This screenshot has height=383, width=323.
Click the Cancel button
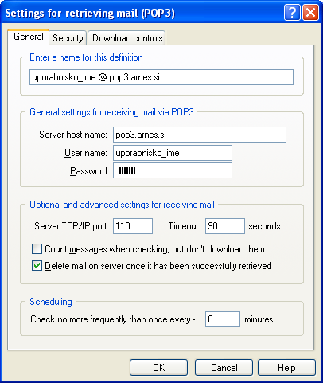coord(224,368)
